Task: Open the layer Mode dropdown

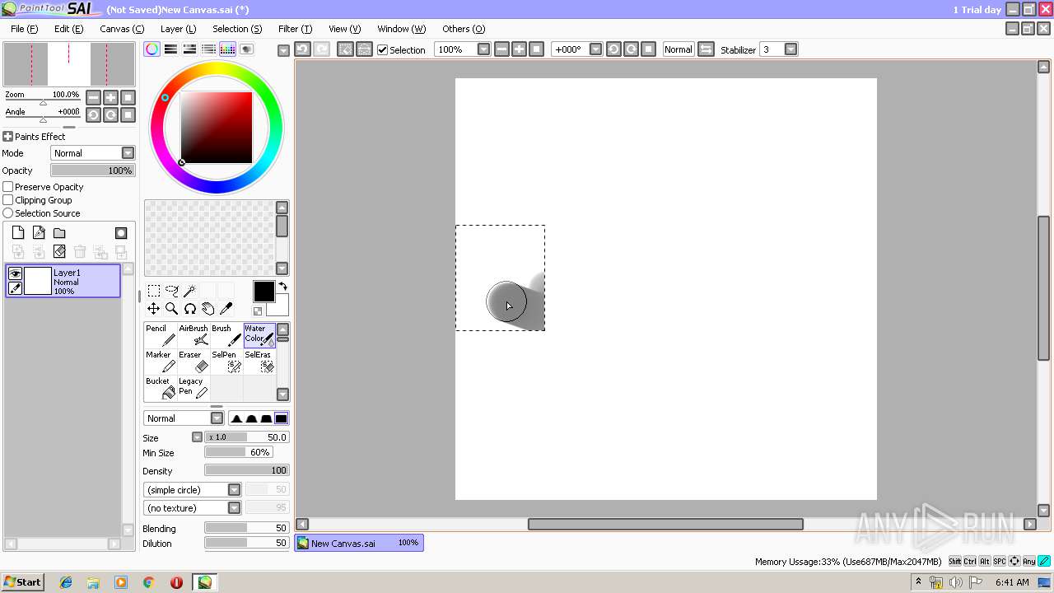Action: 128,153
